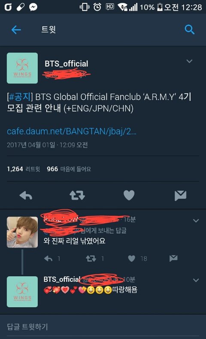206x339 pixels.
Task: Open chevron menu on BTS_official's 따랑해용 reply
Action: point(196,280)
